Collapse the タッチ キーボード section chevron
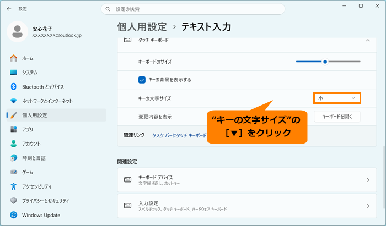 (368, 40)
